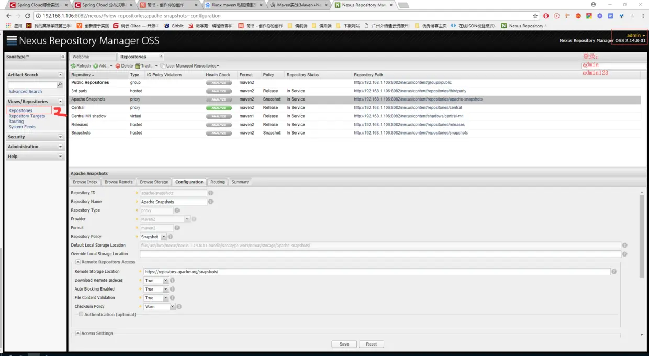
Task: Click help icon next to Checksum Policy
Action: click(x=179, y=307)
